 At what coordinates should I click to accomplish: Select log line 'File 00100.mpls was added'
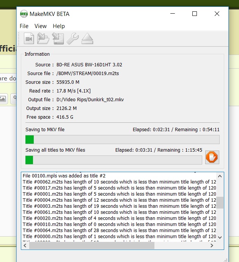point(64,176)
